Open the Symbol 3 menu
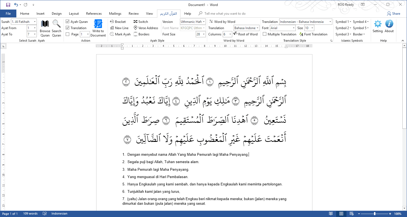 [x=343, y=34]
